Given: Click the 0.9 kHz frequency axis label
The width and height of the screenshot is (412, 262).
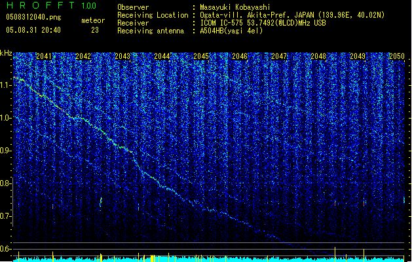Looking at the screenshot, I should (x=6, y=151).
